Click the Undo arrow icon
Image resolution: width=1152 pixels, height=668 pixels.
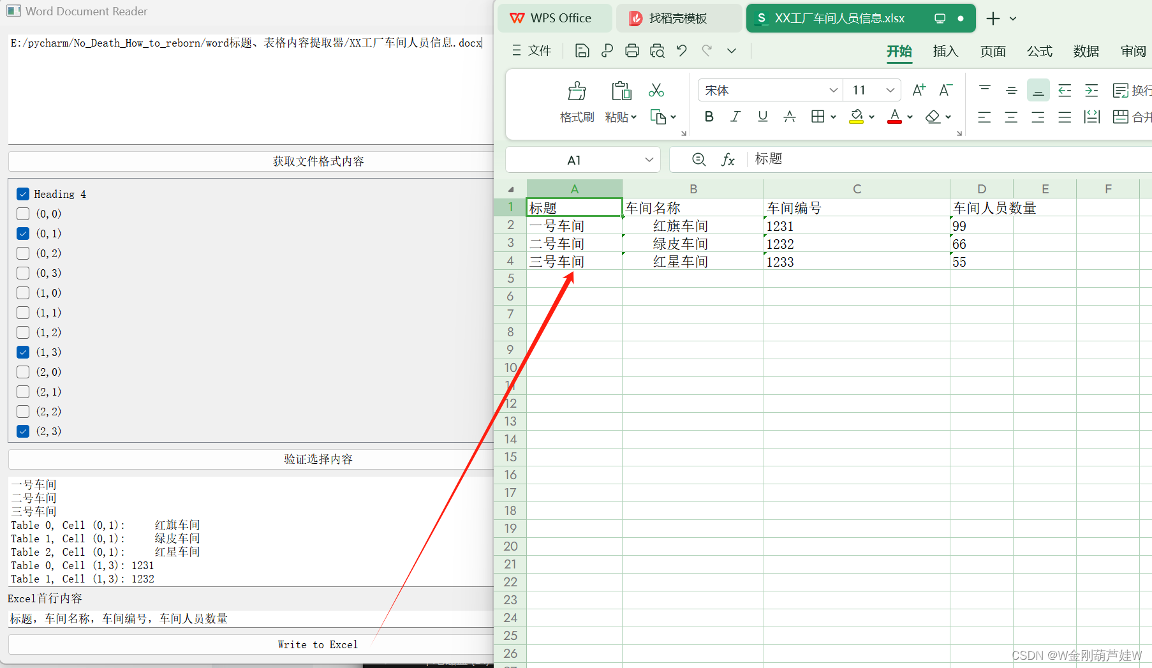(681, 50)
